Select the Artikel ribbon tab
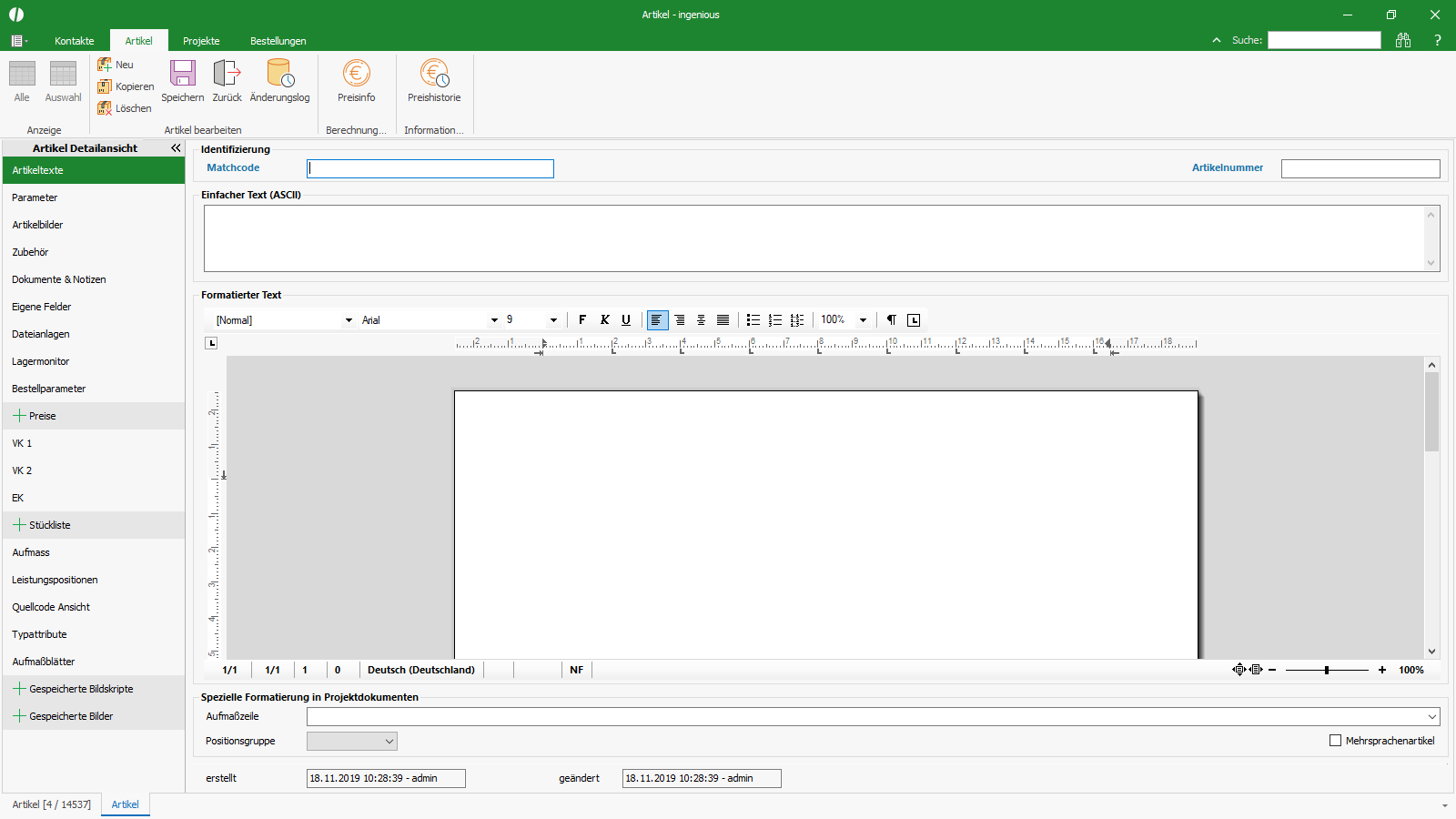This screenshot has width=1456, height=819. click(x=139, y=41)
